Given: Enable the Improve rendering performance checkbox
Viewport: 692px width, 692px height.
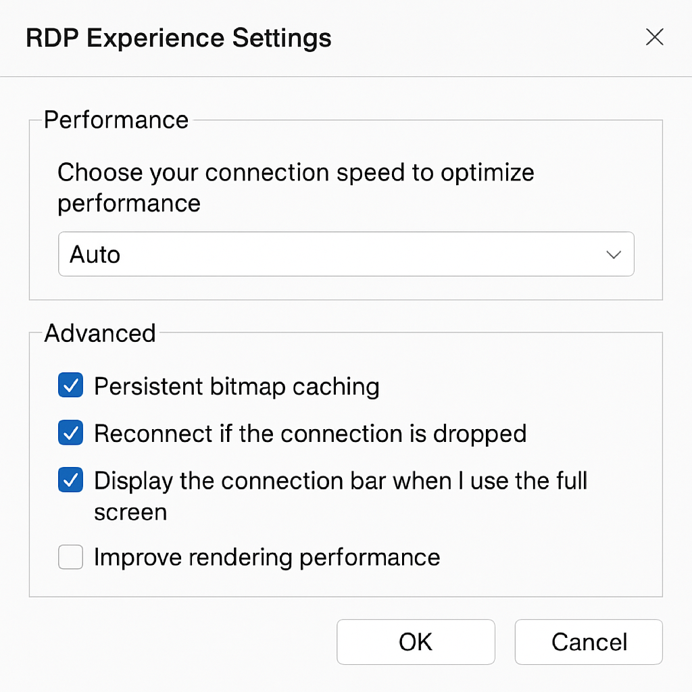Looking at the screenshot, I should (70, 557).
